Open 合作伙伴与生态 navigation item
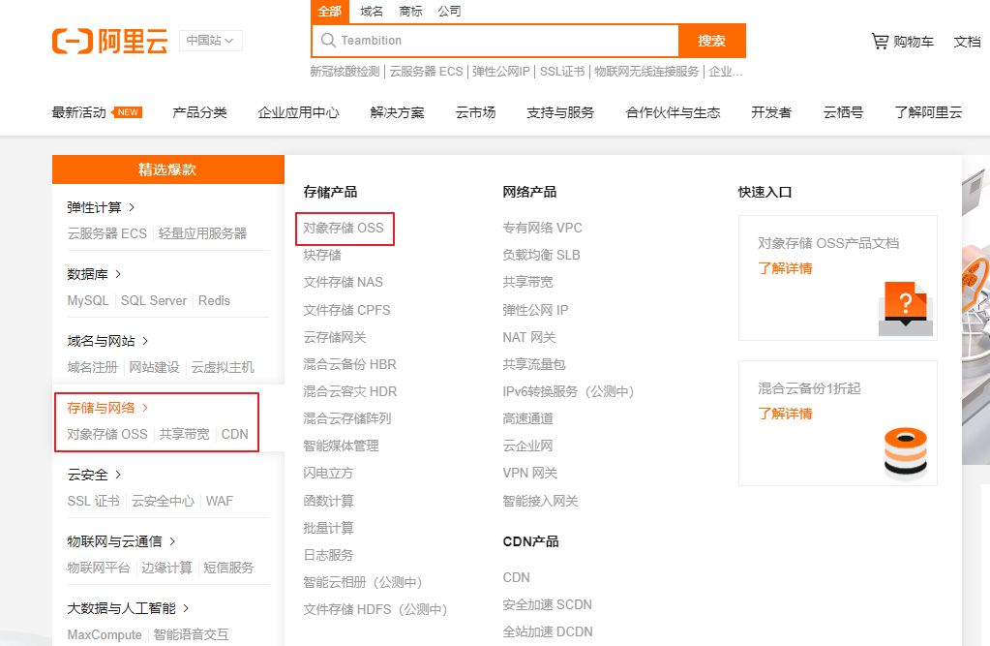 click(673, 112)
